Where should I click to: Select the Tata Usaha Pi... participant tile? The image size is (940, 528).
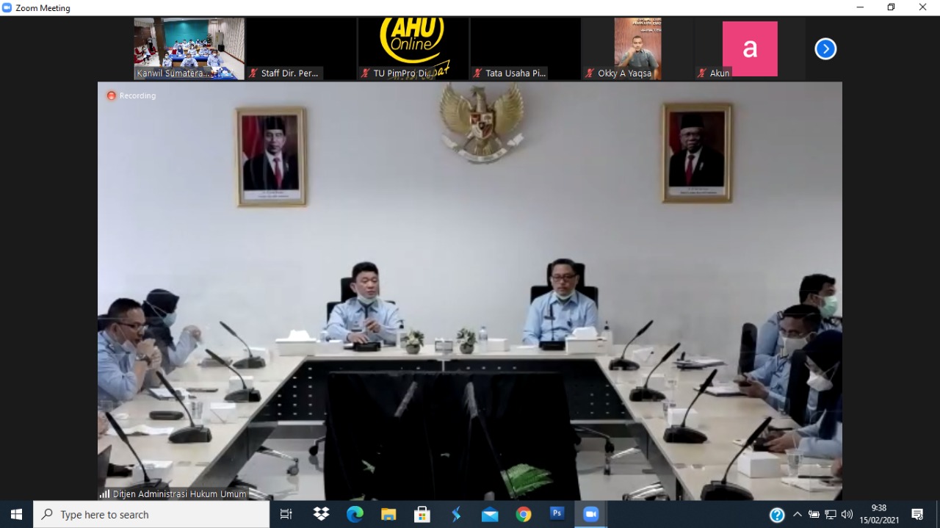pyautogui.click(x=525, y=48)
